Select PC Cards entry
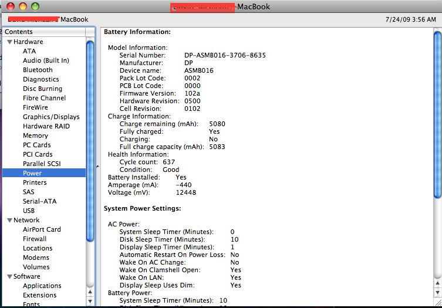 (37, 145)
